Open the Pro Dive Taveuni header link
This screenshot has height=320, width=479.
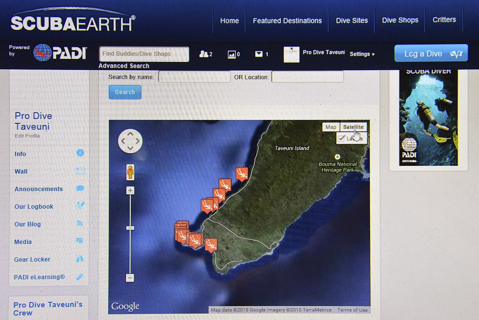324,52
